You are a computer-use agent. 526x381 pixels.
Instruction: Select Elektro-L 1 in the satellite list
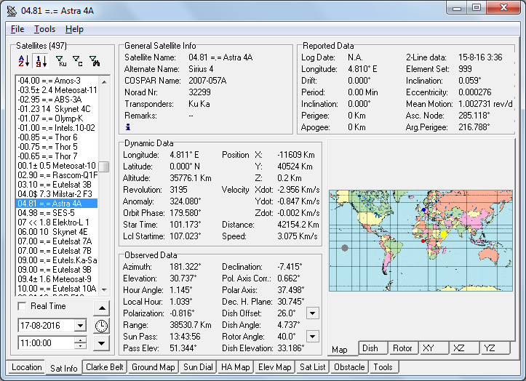[x=57, y=222]
